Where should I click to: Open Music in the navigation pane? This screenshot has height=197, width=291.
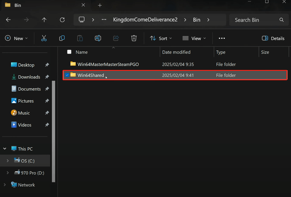tap(24, 113)
